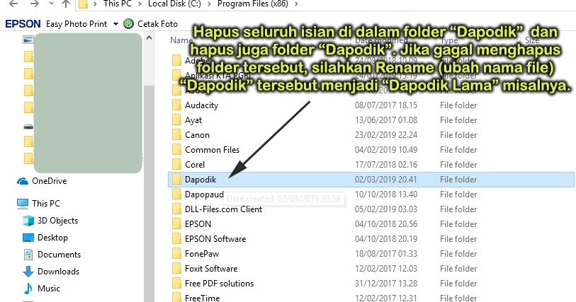Select the EPSON Software folder
This screenshot has width=576, height=302.
[215, 239]
